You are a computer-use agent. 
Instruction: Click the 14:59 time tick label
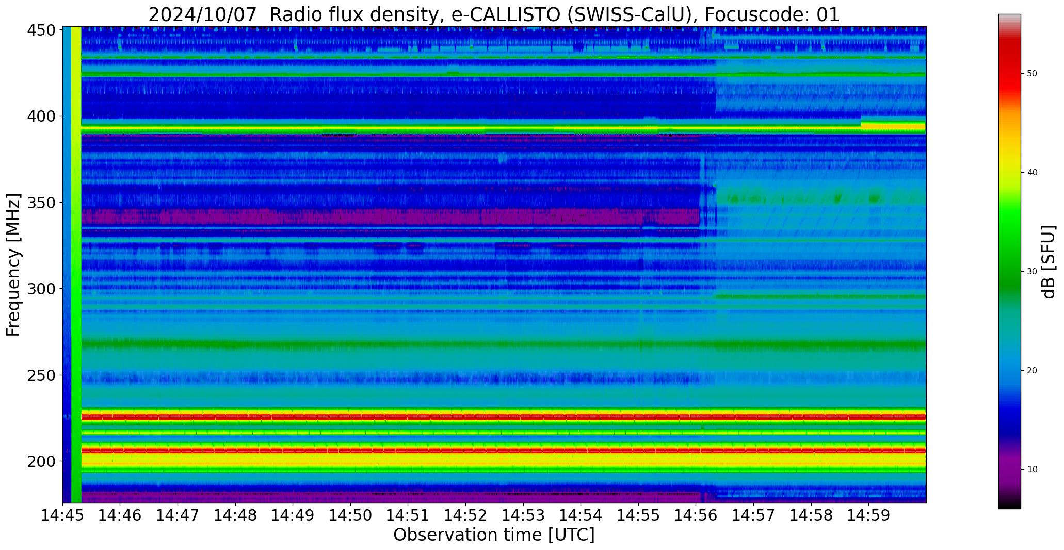pyautogui.click(x=868, y=514)
